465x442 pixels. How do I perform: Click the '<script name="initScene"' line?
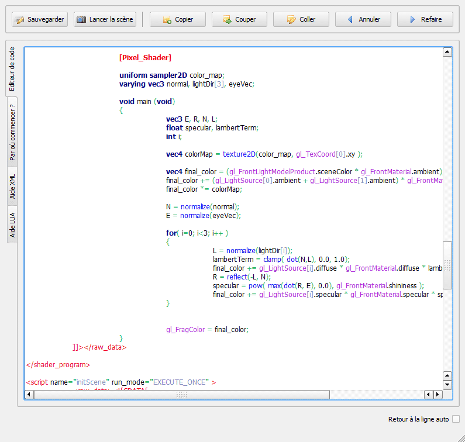121,382
